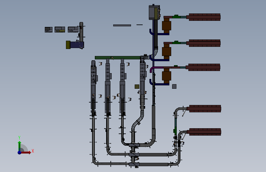Viewport: 266px width, 172px height.
Task: Select the small olive square between the lines
Action: coord(137,87)
